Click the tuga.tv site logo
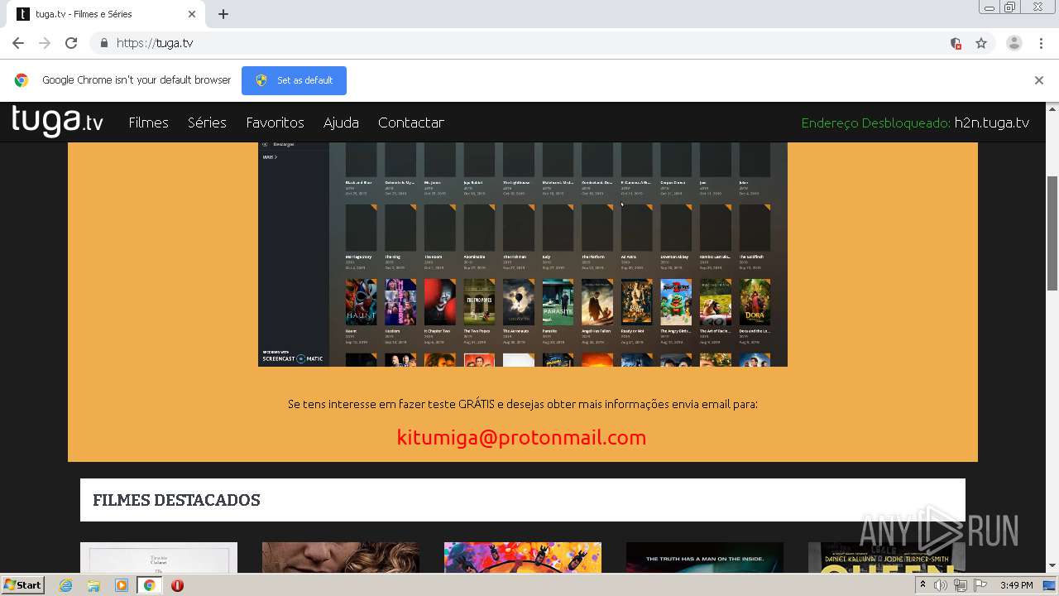The image size is (1059, 596). click(57, 121)
